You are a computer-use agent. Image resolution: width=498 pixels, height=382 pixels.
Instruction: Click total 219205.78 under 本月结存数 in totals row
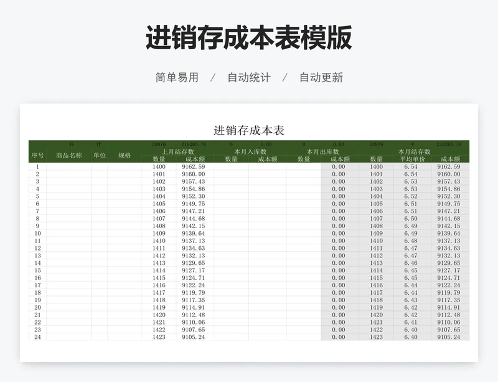(449, 145)
